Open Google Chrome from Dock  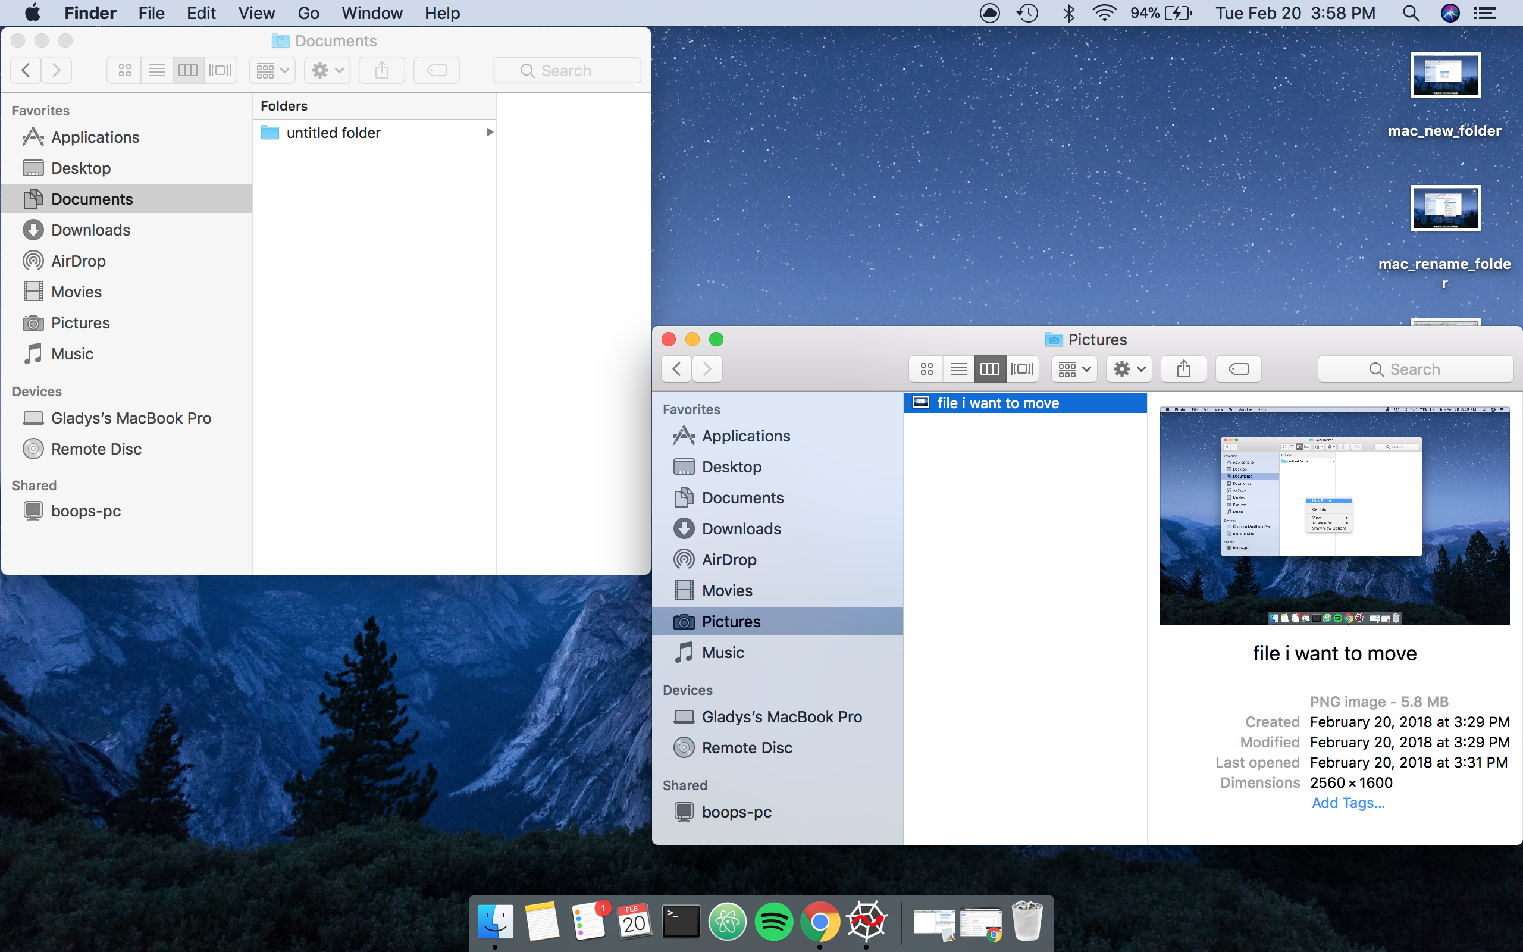coord(820,922)
